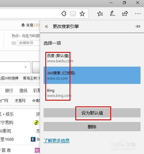Select the 360搜索 search engine entry
This screenshot has height=154, width=144.
tap(92, 75)
